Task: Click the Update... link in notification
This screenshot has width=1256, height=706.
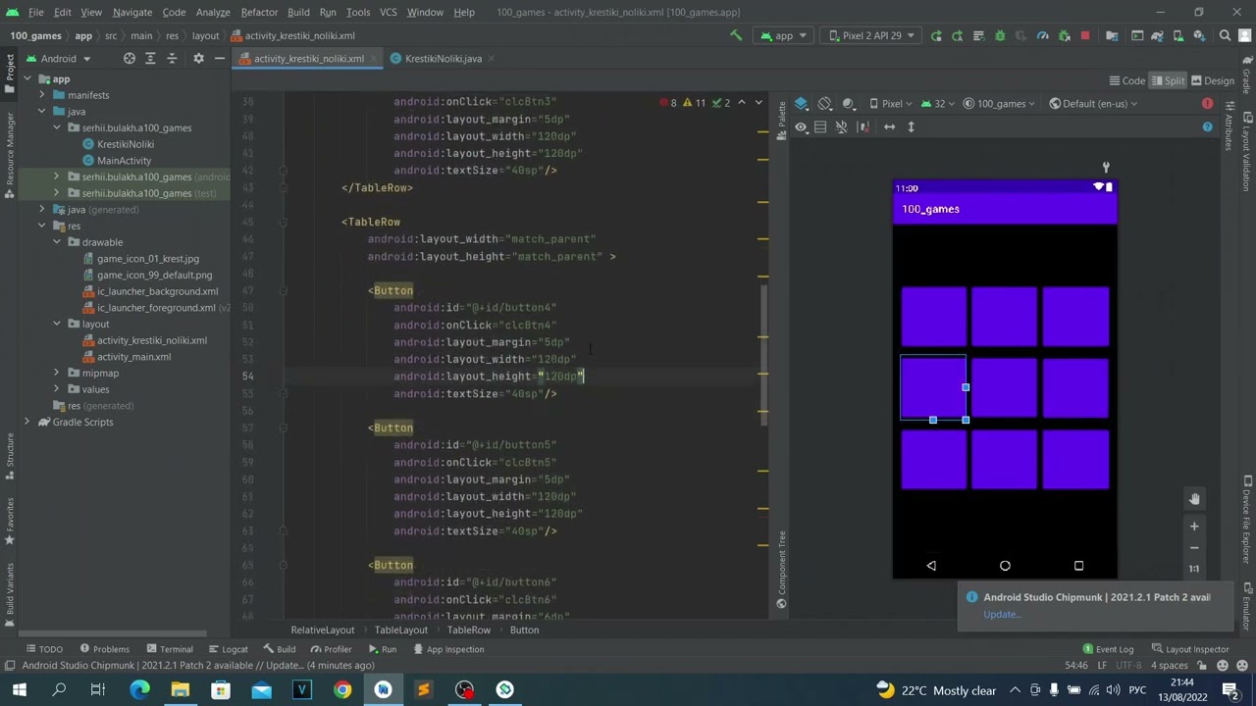Action: (1002, 615)
